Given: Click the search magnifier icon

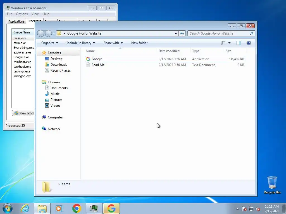Looking at the screenshot, I should pos(251,33).
